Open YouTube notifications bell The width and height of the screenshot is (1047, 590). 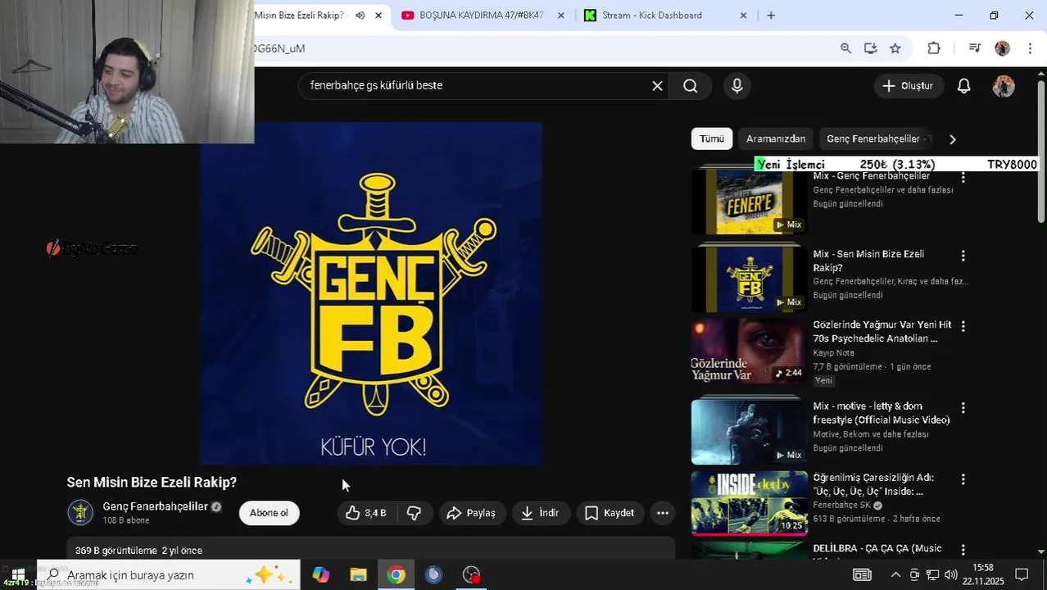(x=964, y=86)
